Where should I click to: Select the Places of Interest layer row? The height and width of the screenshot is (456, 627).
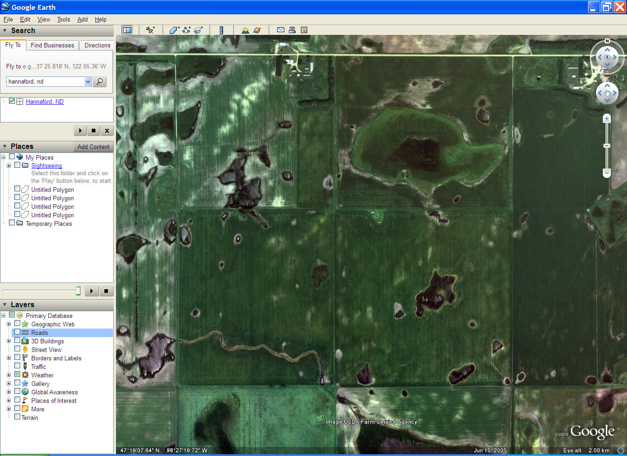[54, 401]
